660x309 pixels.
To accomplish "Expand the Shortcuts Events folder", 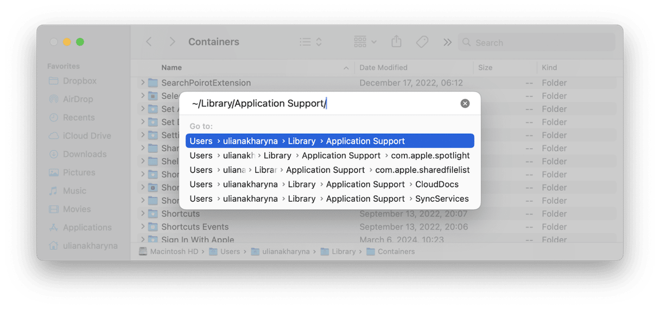I will coord(143,227).
